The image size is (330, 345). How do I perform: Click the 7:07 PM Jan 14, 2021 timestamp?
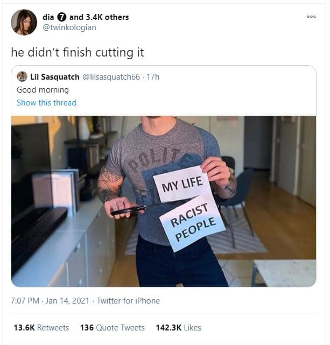pyautogui.click(x=50, y=301)
